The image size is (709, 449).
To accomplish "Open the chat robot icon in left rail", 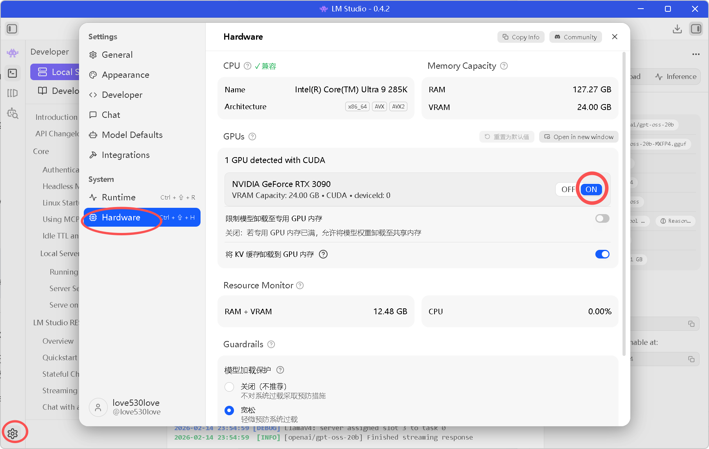I will point(13,53).
